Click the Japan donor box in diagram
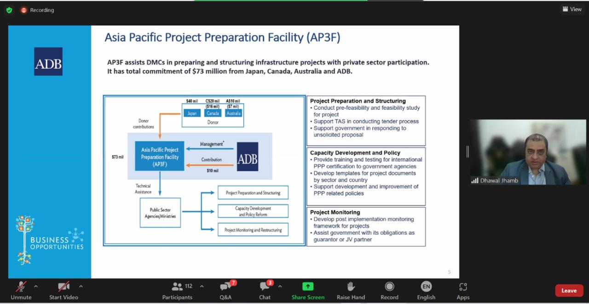The height and width of the screenshot is (304, 589). point(192,113)
